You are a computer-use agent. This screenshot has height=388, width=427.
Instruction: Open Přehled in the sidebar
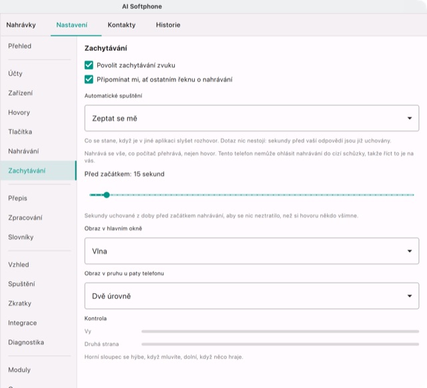coord(38,46)
